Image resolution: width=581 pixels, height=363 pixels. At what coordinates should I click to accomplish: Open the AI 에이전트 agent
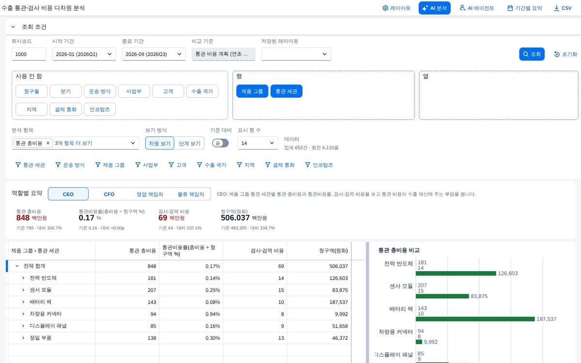(x=476, y=8)
